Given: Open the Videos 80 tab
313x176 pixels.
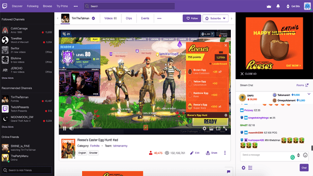Looking at the screenshot, I should click(110, 18).
